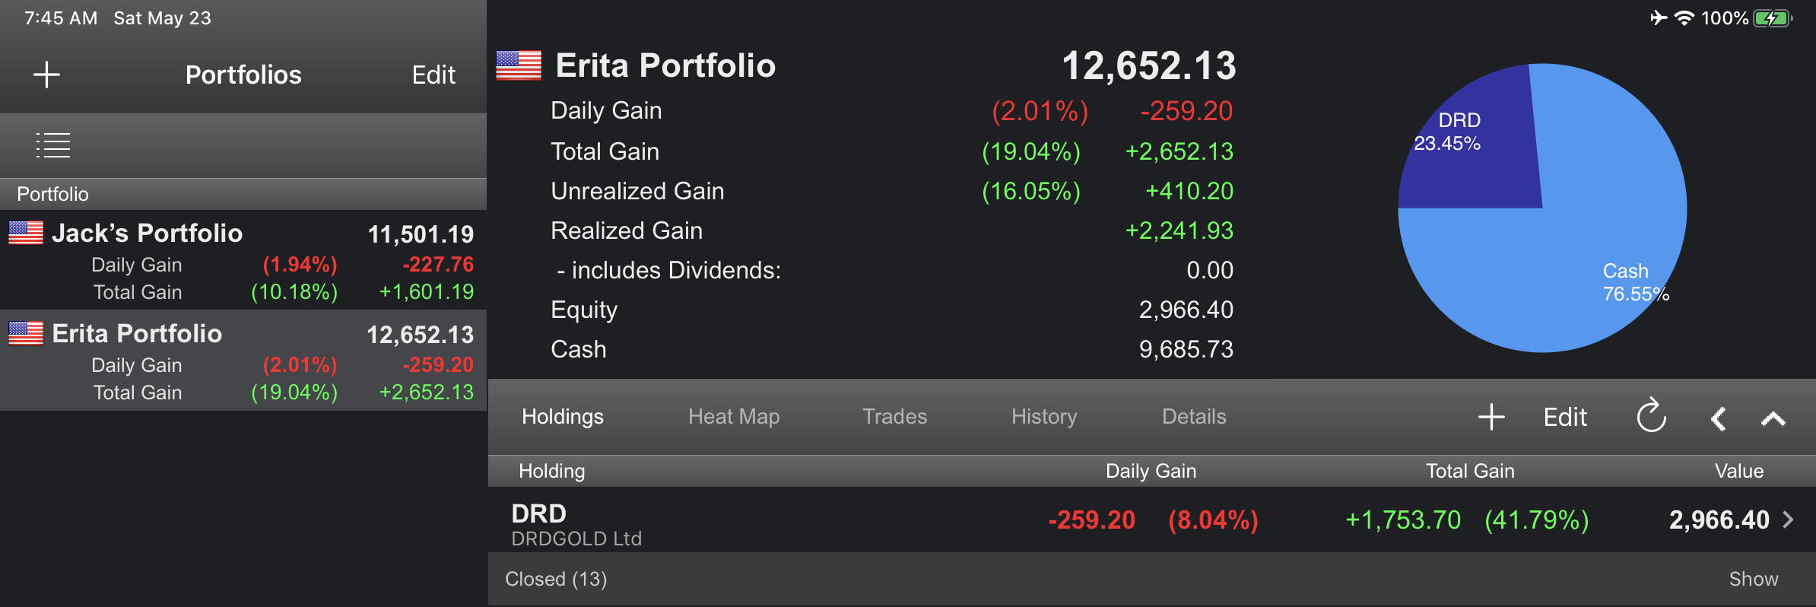Screen dimensions: 1816x607
Task: Add a new portfolio with plus icon
Action: pyautogui.click(x=46, y=75)
